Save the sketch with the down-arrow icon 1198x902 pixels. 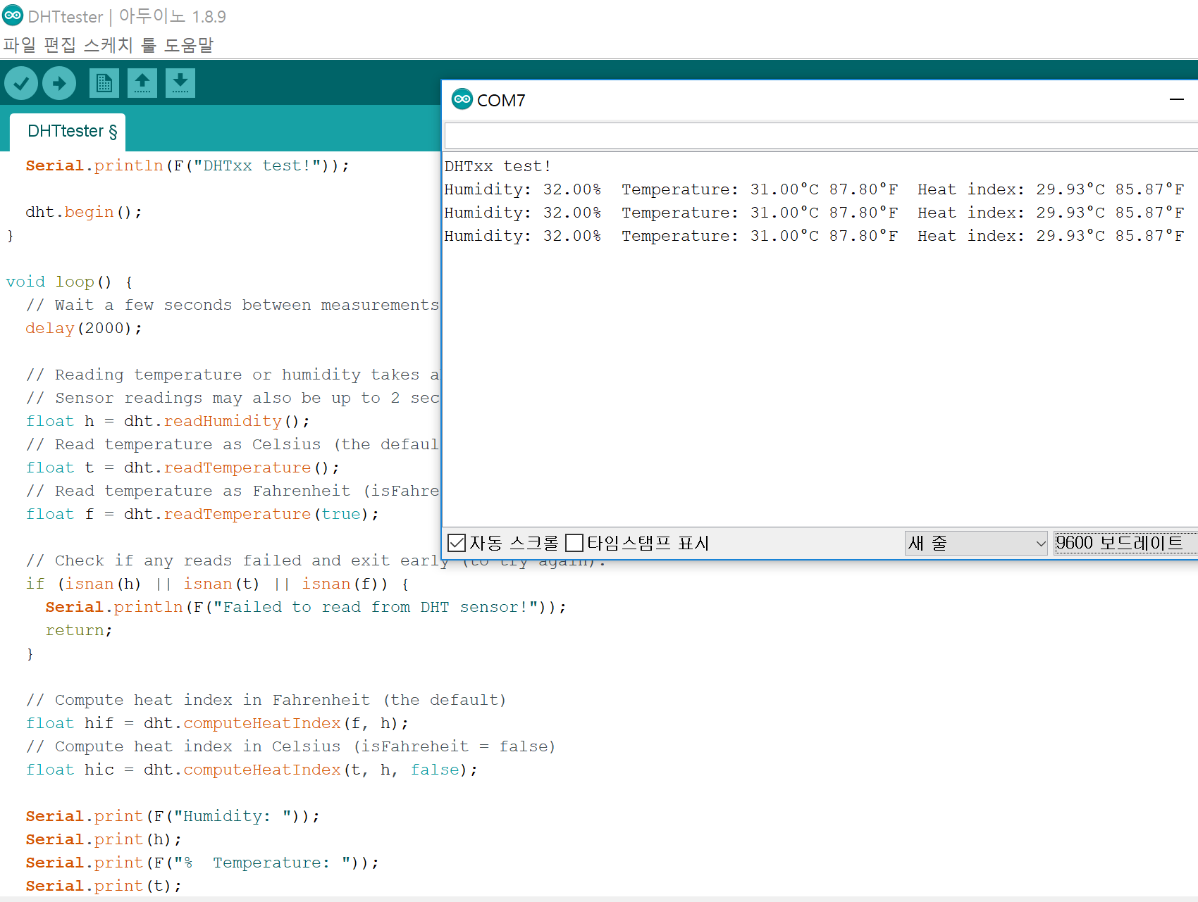tap(180, 83)
